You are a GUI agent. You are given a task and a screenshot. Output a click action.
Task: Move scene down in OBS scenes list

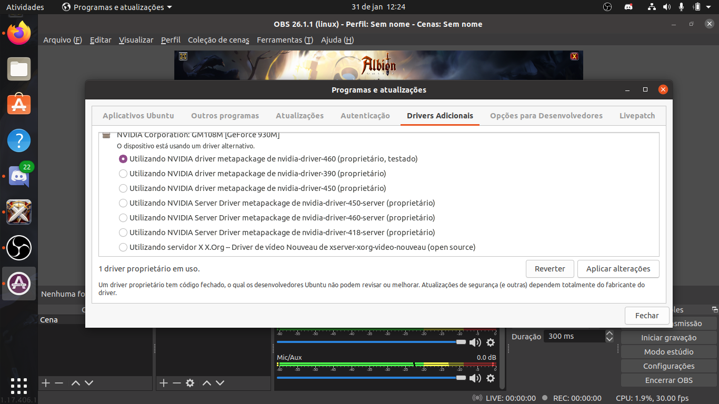(89, 383)
